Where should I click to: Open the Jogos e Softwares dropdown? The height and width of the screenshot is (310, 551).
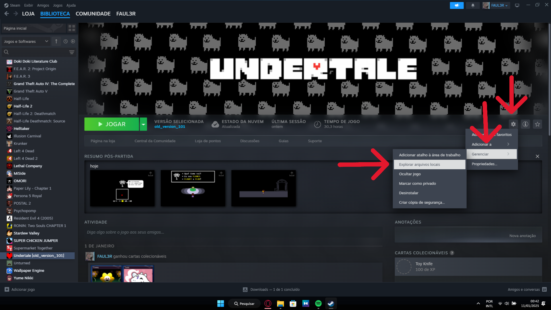(26, 41)
